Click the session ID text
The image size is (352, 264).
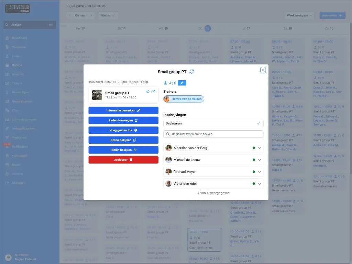coord(118,82)
